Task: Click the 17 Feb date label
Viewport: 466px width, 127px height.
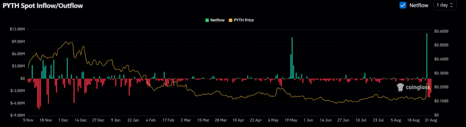Action: click(168, 120)
